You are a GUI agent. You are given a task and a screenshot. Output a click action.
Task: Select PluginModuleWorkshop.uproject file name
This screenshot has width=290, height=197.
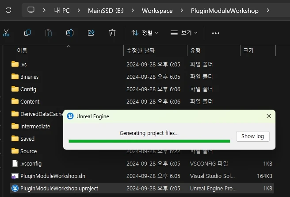(x=59, y=188)
